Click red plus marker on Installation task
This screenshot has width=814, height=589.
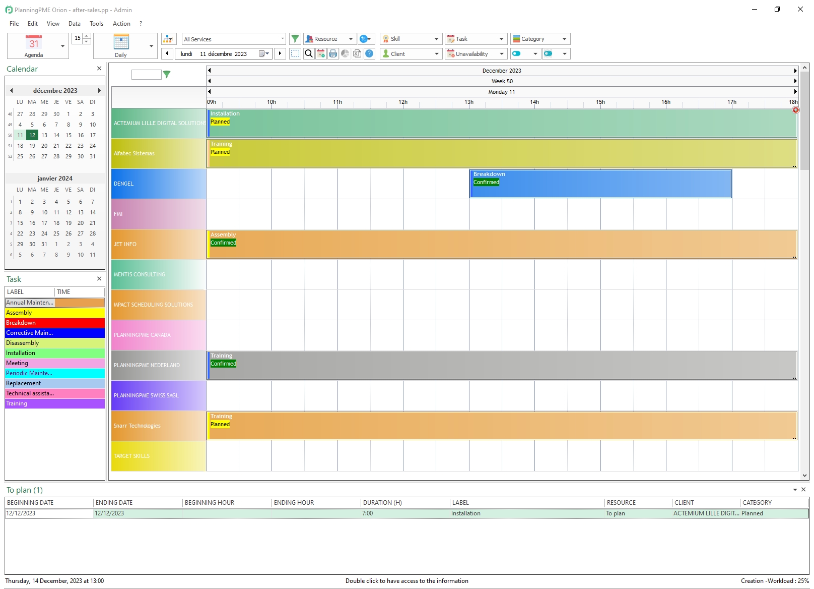coord(796,110)
